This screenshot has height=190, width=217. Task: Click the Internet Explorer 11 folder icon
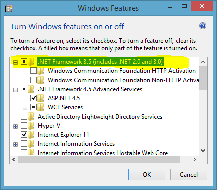click(31, 135)
